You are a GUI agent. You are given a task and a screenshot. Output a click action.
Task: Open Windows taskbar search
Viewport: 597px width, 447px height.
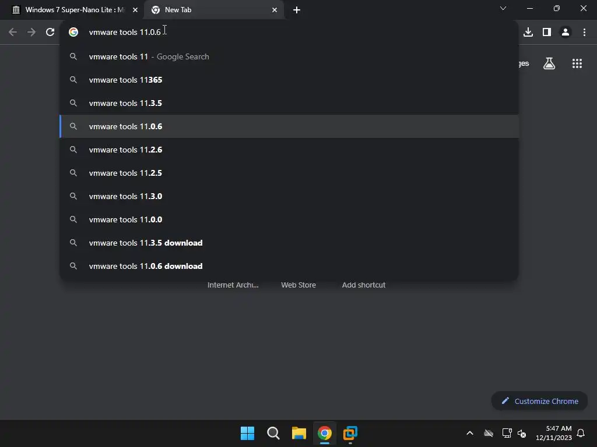[273, 433]
